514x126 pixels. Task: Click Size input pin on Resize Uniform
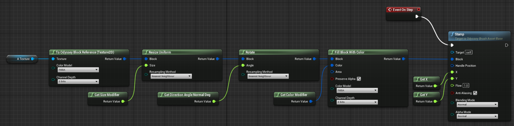click(x=146, y=65)
